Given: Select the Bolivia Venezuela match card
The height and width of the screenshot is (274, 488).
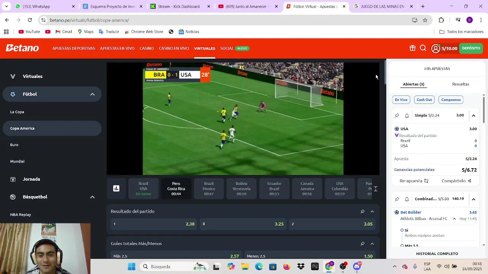Looking at the screenshot, I should point(241,189).
